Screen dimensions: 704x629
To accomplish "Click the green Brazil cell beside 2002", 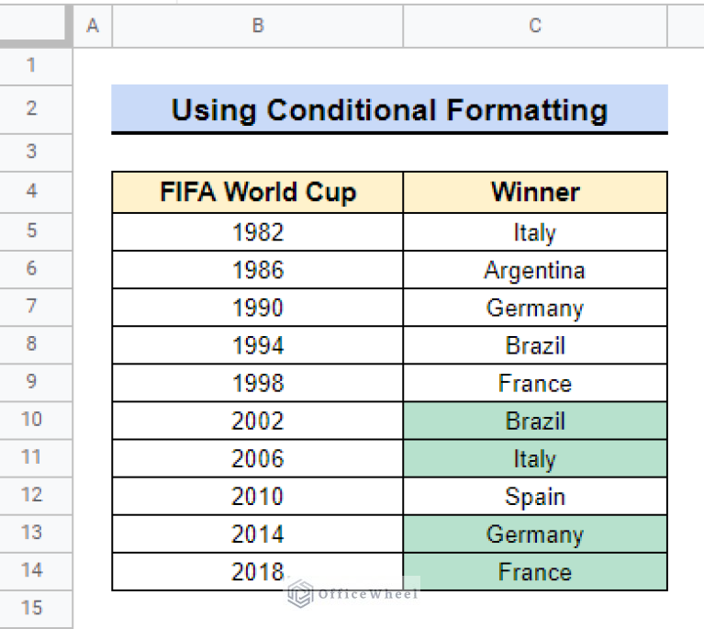I will (x=535, y=421).
